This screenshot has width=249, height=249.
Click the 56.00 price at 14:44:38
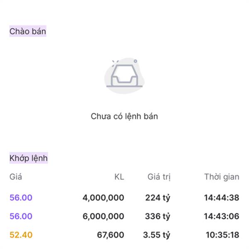pos(21,198)
